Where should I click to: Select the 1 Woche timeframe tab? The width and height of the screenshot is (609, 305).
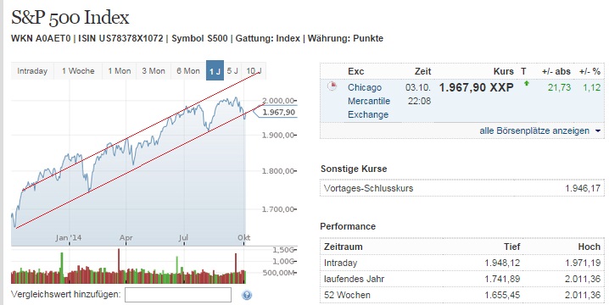click(x=78, y=71)
